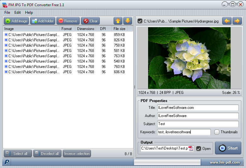Image resolution: width=246 pixels, height=168 pixels.
Task: Sort list by File size column header
Action: point(120,29)
